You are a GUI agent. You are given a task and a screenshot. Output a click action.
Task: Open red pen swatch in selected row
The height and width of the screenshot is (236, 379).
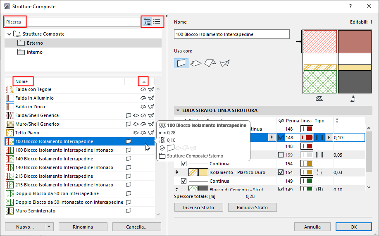coord(307,138)
